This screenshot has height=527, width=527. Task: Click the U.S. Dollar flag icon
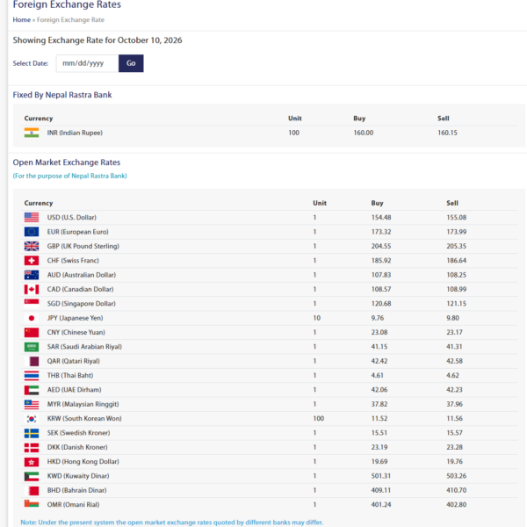tap(32, 217)
